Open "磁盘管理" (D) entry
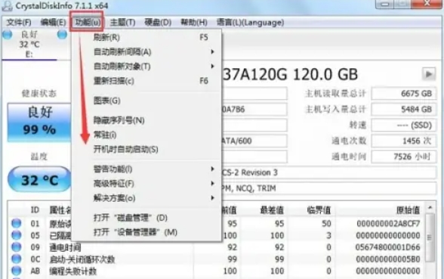Screen dimensions: 444x279 (x=146, y=218)
